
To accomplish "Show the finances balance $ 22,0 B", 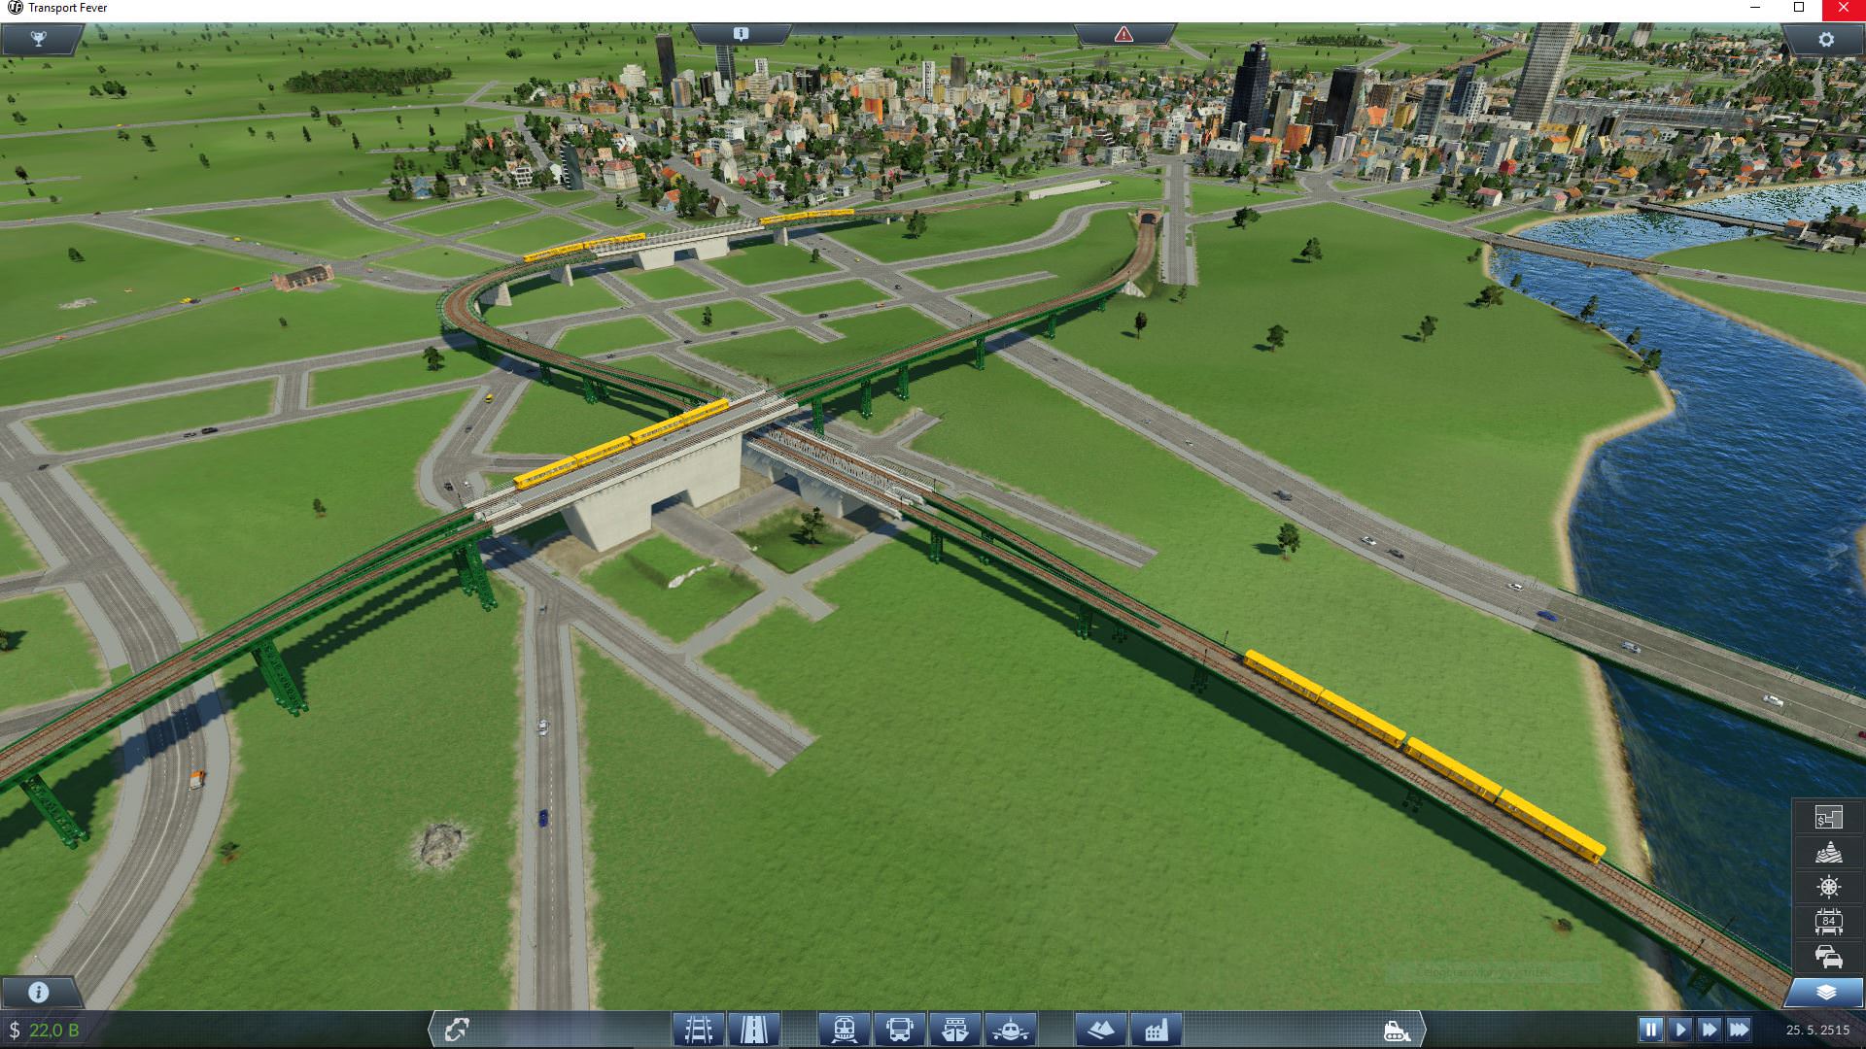I will tap(45, 1030).
